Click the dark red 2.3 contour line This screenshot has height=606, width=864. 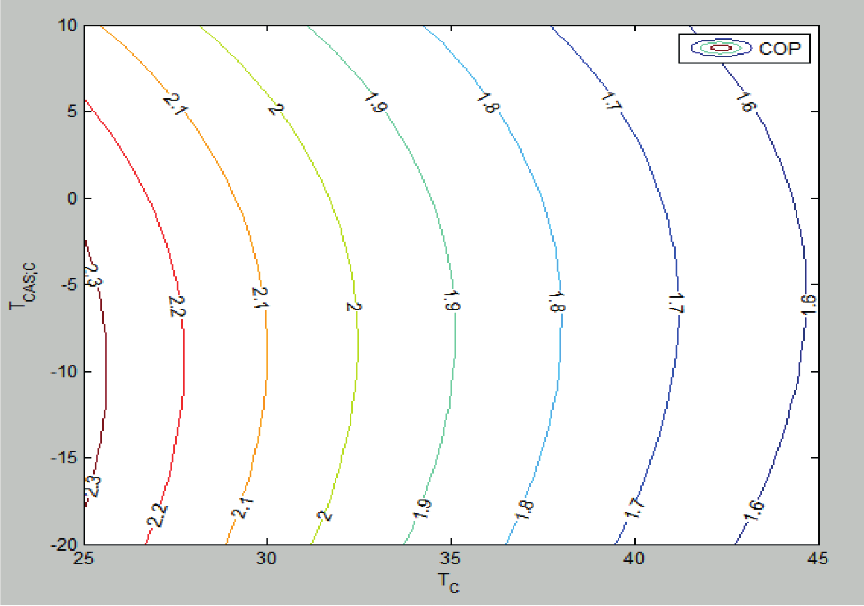pyautogui.click(x=105, y=371)
